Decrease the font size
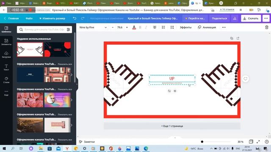 pyautogui.click(x=113, y=27)
